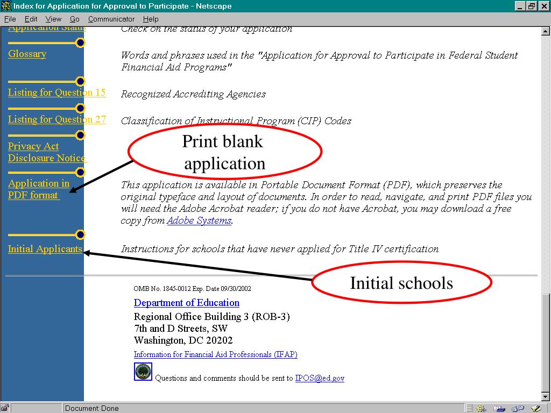
Task: Open Navigator from the component bar icon
Action: click(x=481, y=409)
